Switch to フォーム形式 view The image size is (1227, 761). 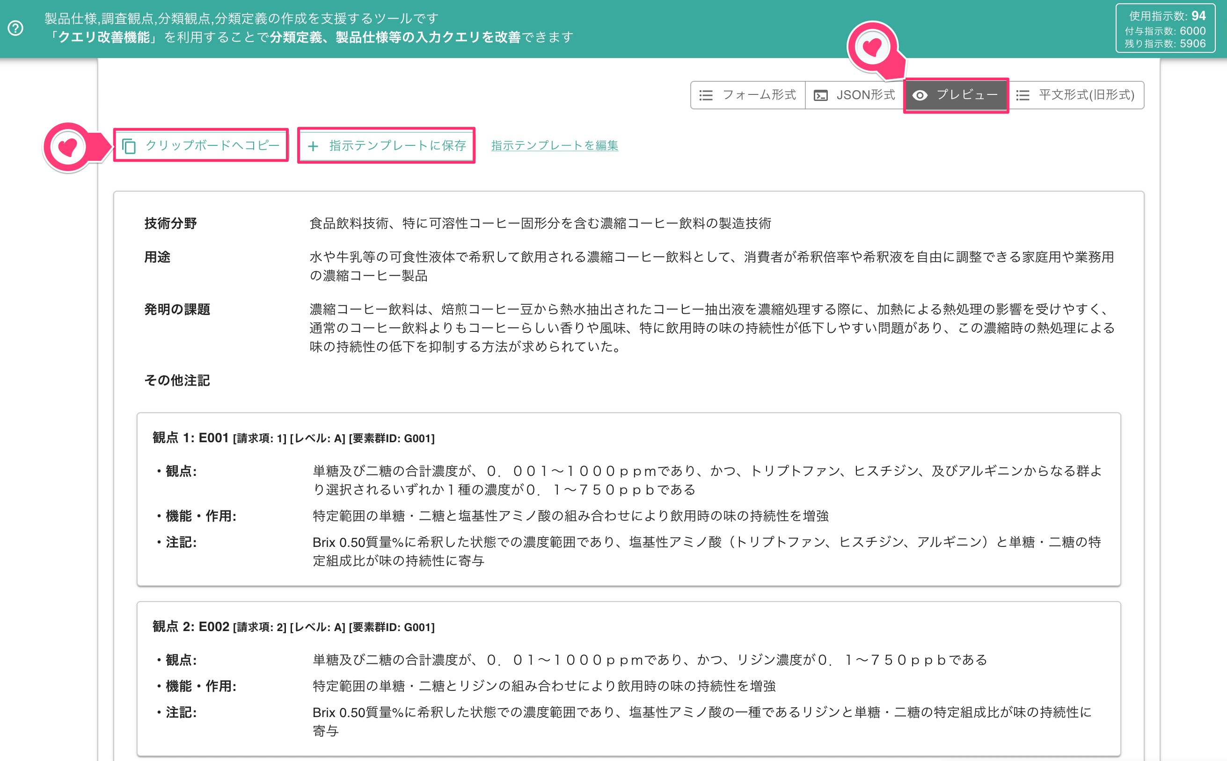[x=748, y=95]
